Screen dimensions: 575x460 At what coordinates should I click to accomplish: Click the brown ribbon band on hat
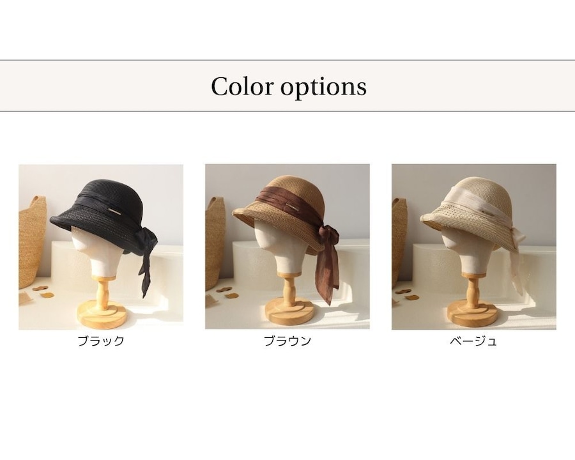pyautogui.click(x=289, y=206)
